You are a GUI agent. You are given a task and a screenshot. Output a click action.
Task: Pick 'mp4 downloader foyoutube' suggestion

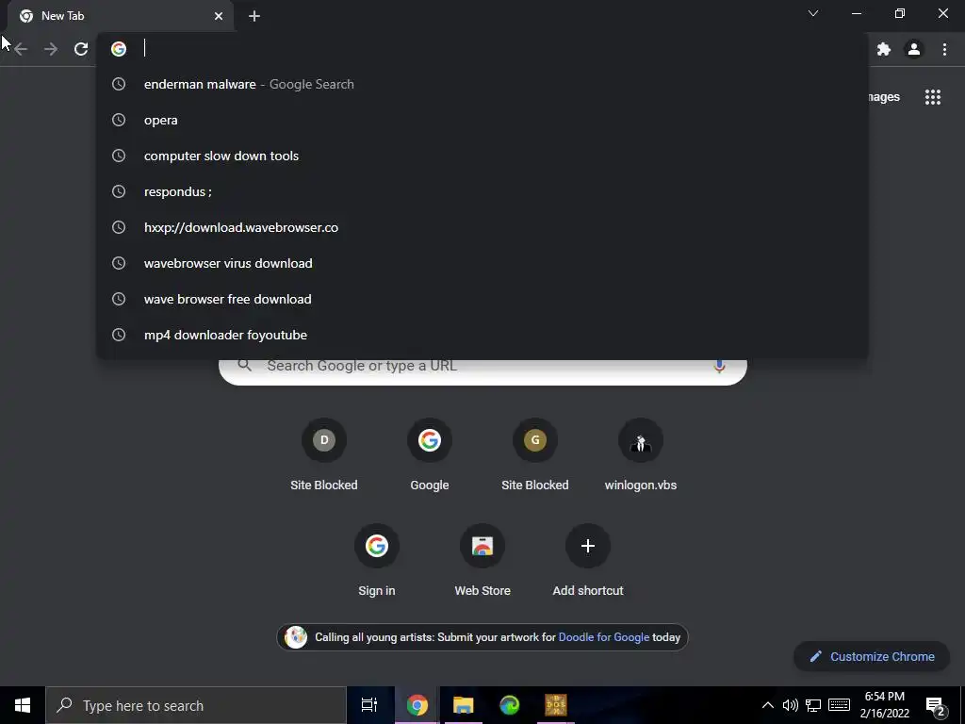click(x=482, y=335)
